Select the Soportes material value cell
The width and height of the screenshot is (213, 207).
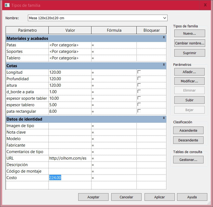tap(70, 51)
